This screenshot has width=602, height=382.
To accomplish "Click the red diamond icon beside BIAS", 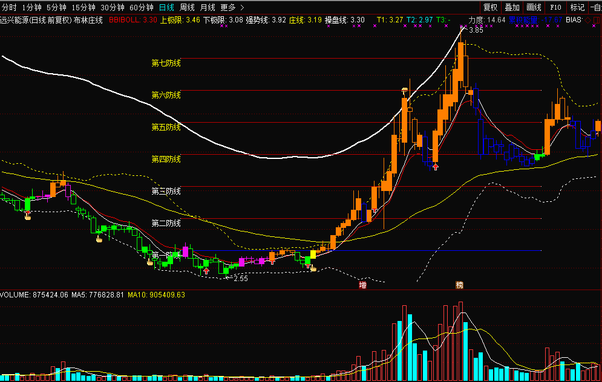I will click(588, 20).
